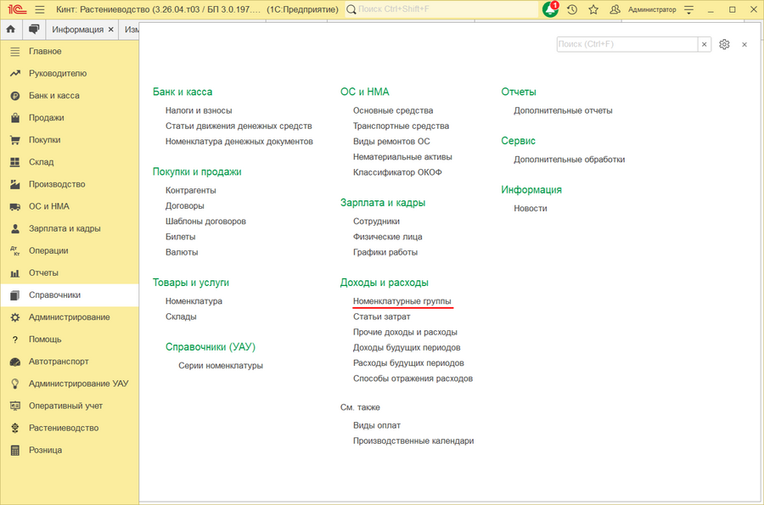764x505 pixels.
Task: Open Физические лица
Action: (x=387, y=237)
